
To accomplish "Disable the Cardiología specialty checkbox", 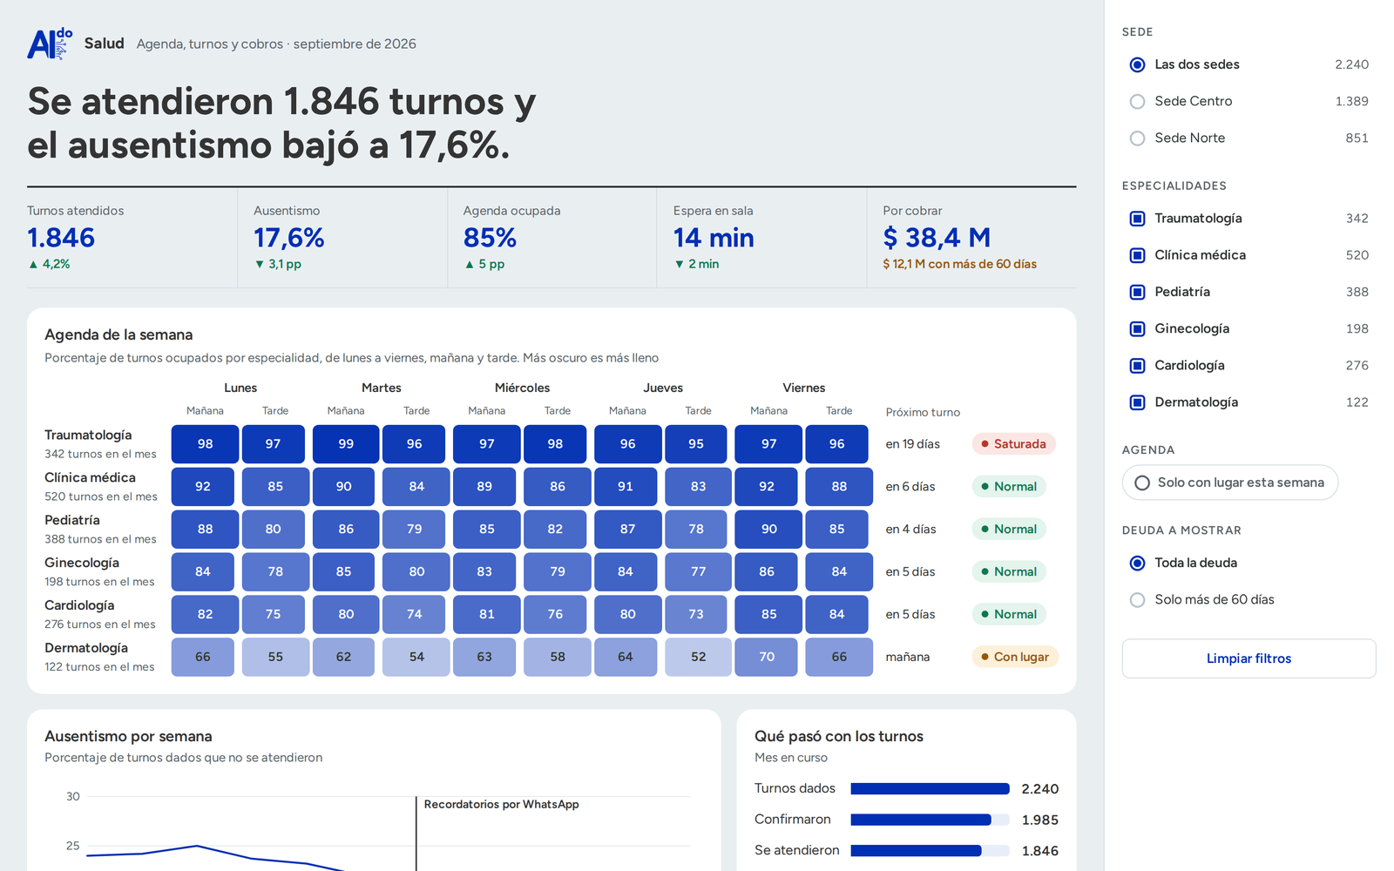I will 1137,365.
